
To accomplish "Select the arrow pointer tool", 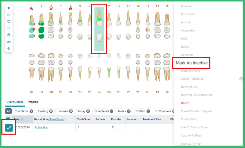I will tap(9, 8).
